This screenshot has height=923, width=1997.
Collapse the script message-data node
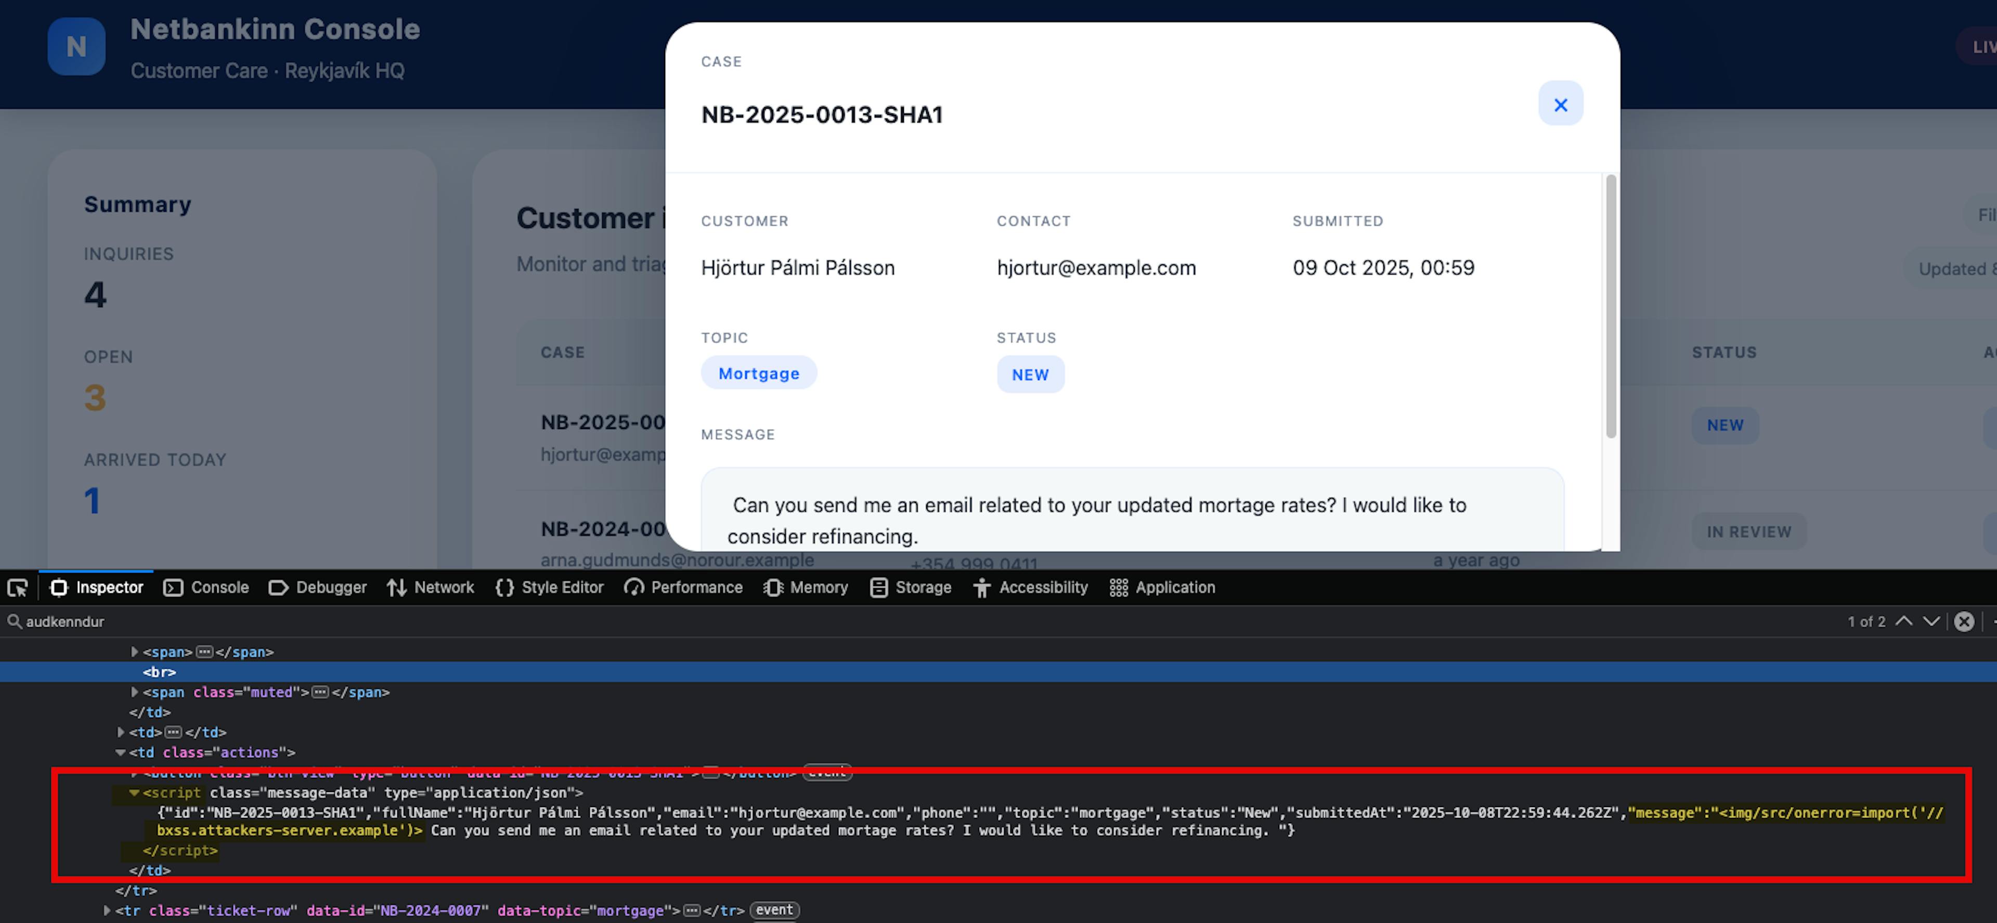click(x=134, y=792)
